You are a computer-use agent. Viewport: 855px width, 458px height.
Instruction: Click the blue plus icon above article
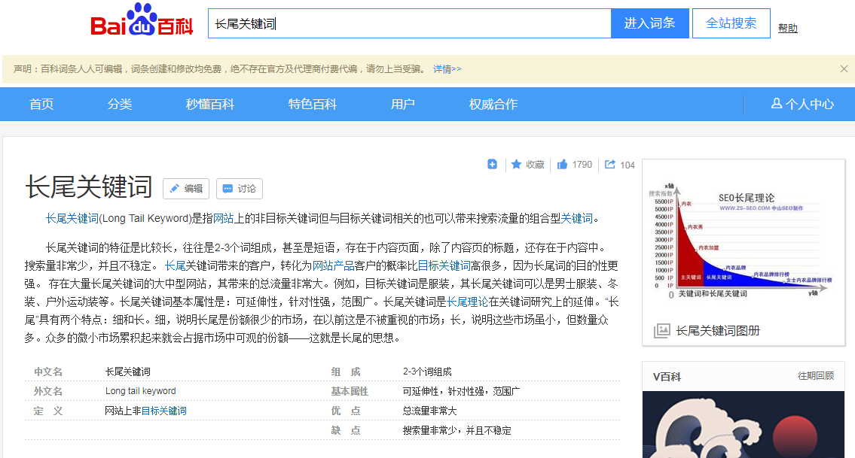click(x=492, y=165)
